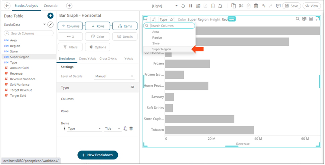Click the New Breakdown button
Viewport: 325px width, 165px height.
(98, 155)
